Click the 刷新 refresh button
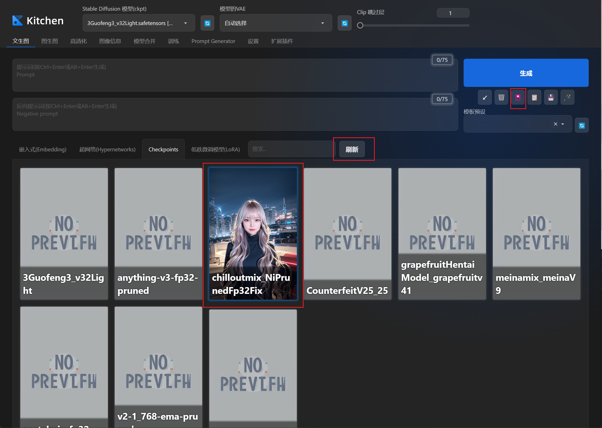The height and width of the screenshot is (428, 602). point(352,150)
